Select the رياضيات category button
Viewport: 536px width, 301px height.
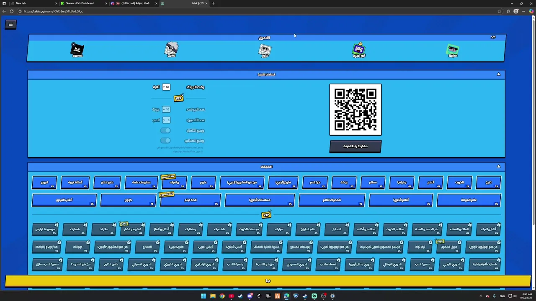pos(174,183)
